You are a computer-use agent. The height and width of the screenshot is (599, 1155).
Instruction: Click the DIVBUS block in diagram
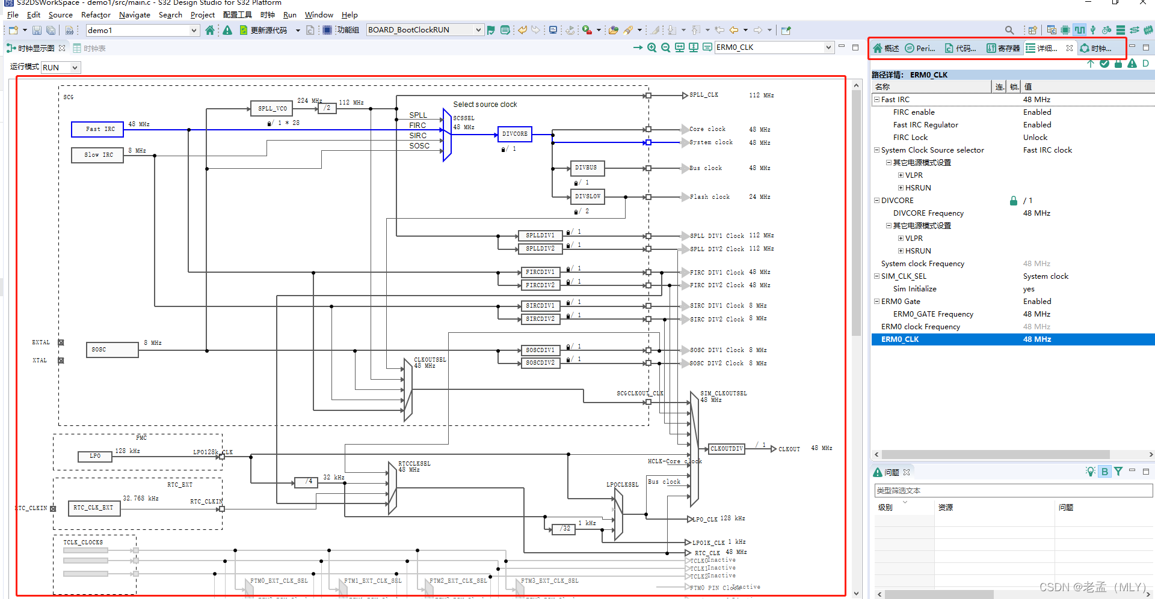587,168
